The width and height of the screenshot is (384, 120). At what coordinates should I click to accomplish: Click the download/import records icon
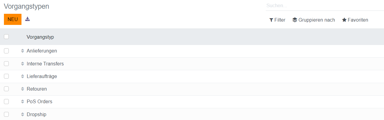(x=28, y=19)
